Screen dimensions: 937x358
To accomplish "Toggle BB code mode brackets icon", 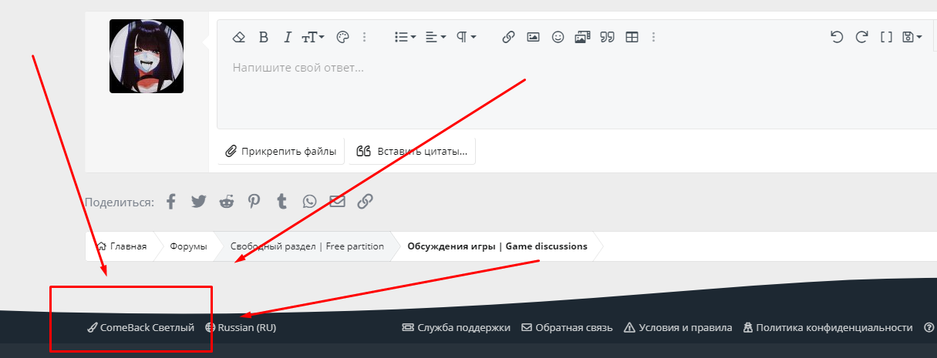I will pos(886,37).
